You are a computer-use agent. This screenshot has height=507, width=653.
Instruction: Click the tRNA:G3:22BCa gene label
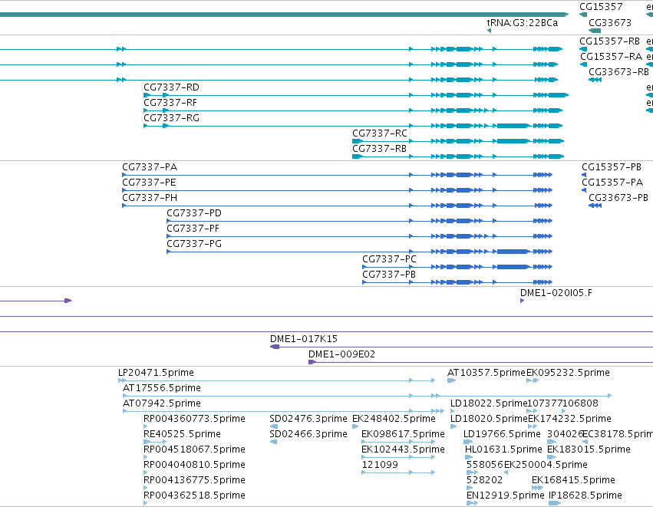[x=523, y=22]
